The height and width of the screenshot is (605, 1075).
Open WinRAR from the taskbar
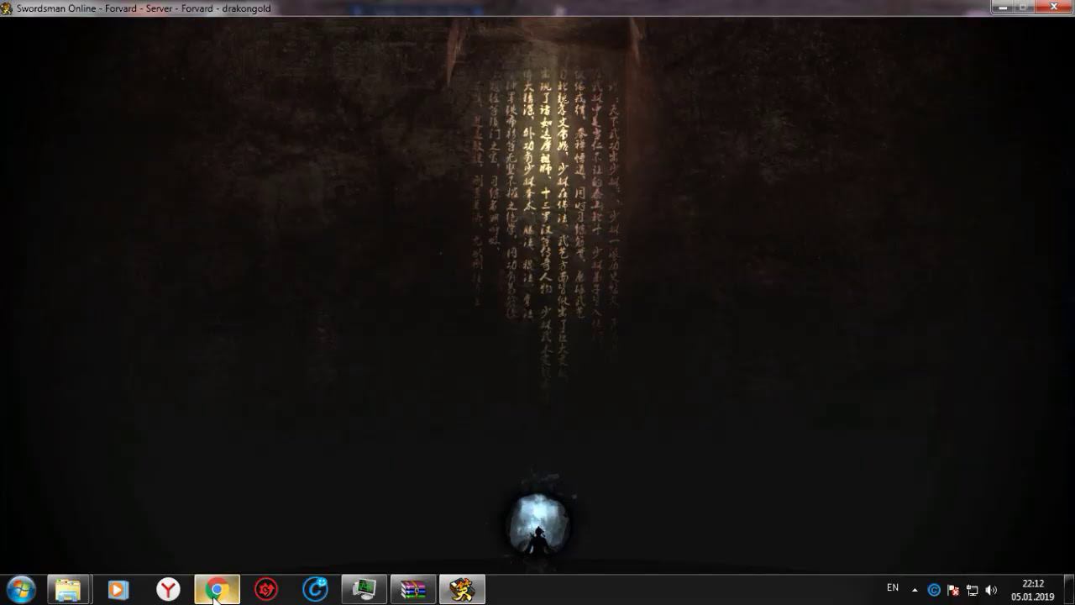coord(412,589)
